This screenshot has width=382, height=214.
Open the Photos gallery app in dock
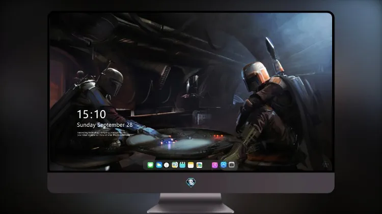point(199,165)
